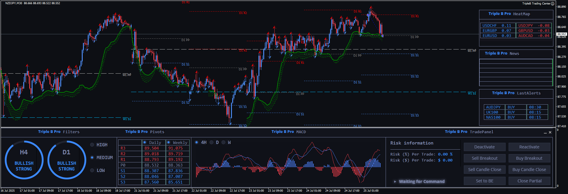568x194 pixels.
Task: Click the TripleB Trading Center smiley icon
Action: tap(552, 4)
